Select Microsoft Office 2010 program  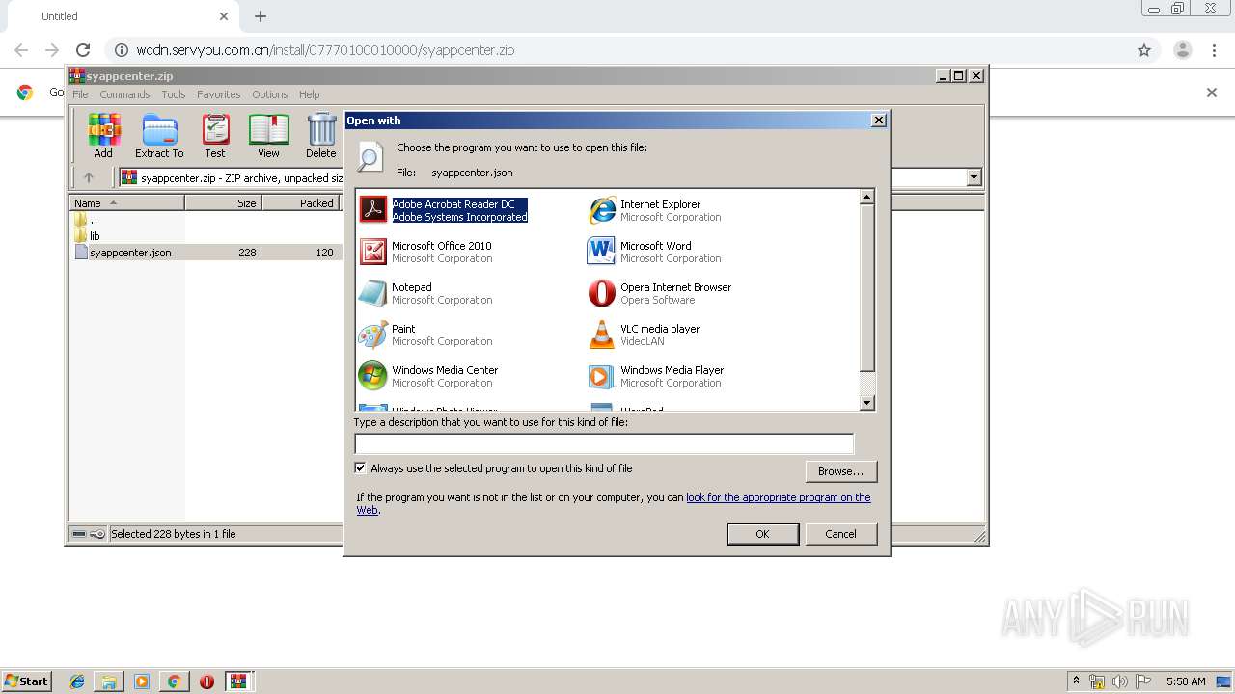(x=425, y=252)
